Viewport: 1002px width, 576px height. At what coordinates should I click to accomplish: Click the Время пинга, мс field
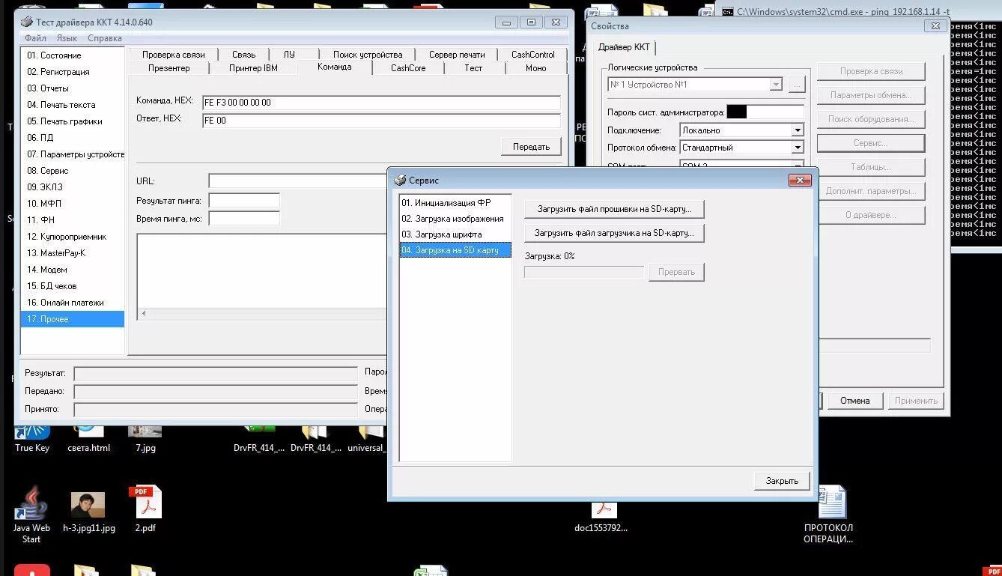point(244,219)
